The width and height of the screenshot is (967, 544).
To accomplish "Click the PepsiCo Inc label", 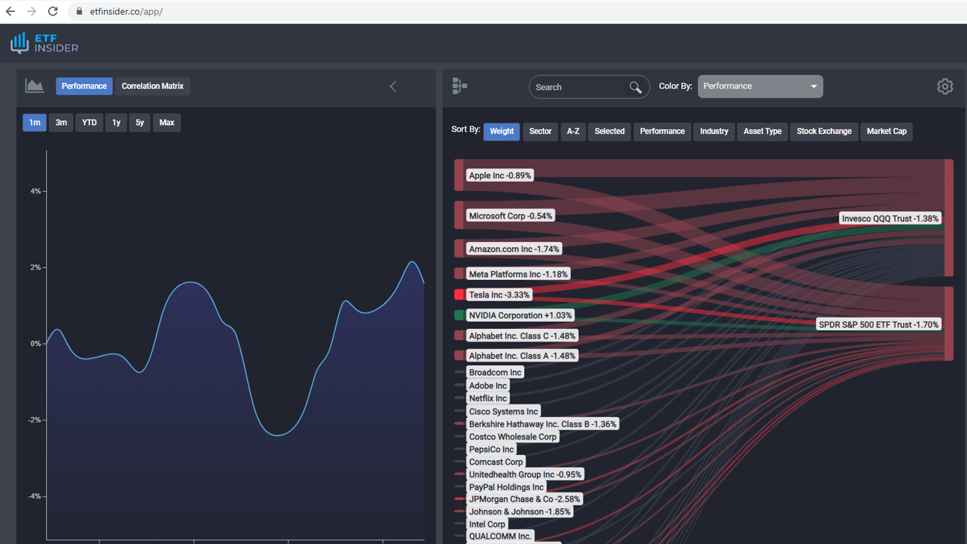I will pos(491,450).
